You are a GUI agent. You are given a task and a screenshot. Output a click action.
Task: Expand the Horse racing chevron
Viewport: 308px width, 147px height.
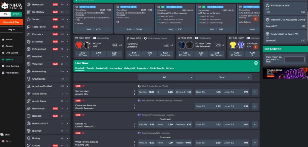pos(67,72)
